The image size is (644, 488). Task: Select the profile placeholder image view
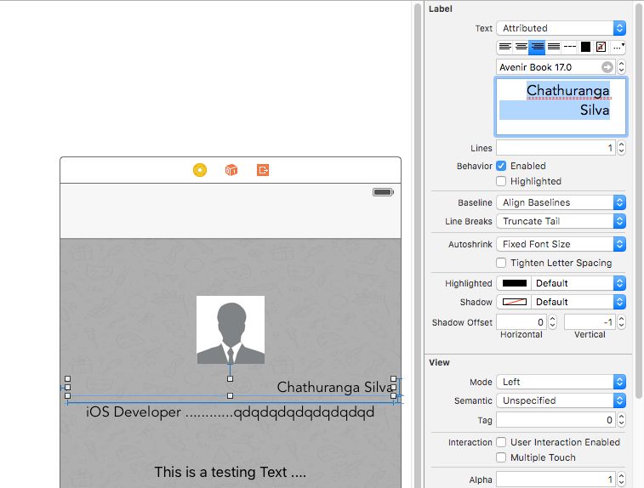pos(231,330)
